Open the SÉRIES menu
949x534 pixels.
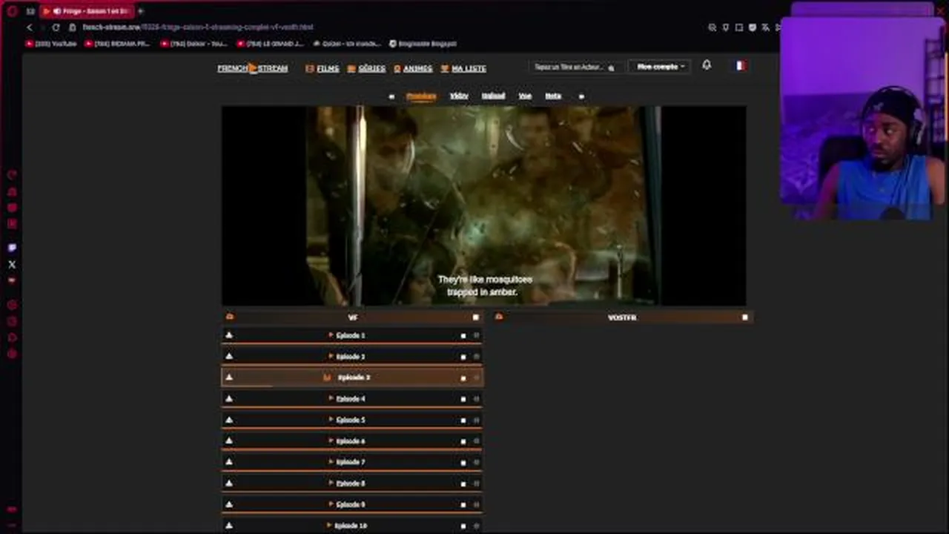pyautogui.click(x=366, y=68)
